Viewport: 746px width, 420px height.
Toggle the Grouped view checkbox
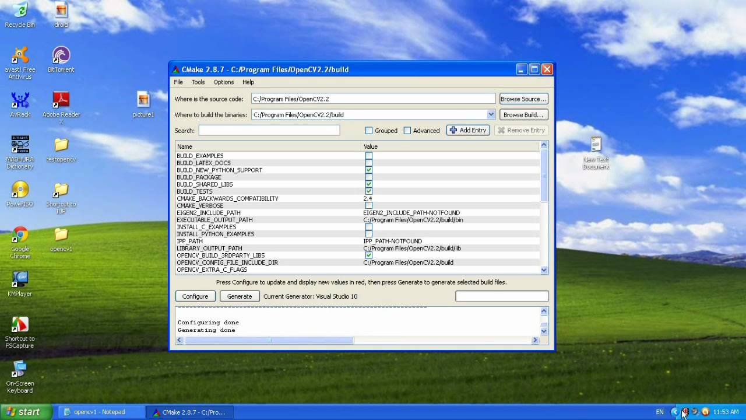[368, 131]
